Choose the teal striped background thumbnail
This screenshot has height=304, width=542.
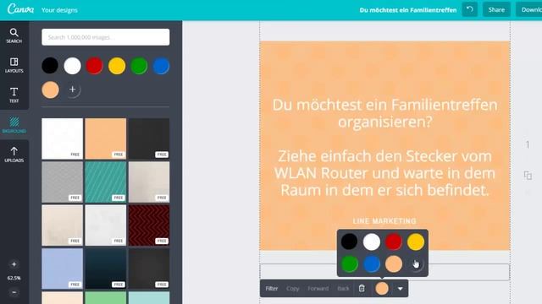(x=105, y=182)
